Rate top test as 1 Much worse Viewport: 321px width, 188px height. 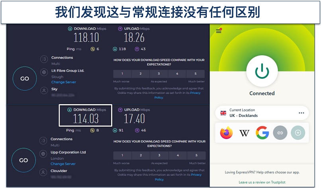tap(122, 74)
